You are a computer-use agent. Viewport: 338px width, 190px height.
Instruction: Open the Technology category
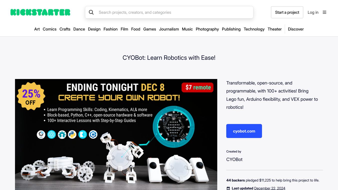[x=254, y=29]
